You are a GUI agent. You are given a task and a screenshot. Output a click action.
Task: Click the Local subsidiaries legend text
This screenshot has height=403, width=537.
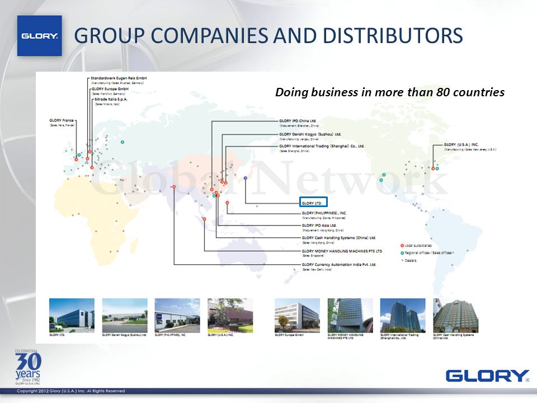[418, 245]
